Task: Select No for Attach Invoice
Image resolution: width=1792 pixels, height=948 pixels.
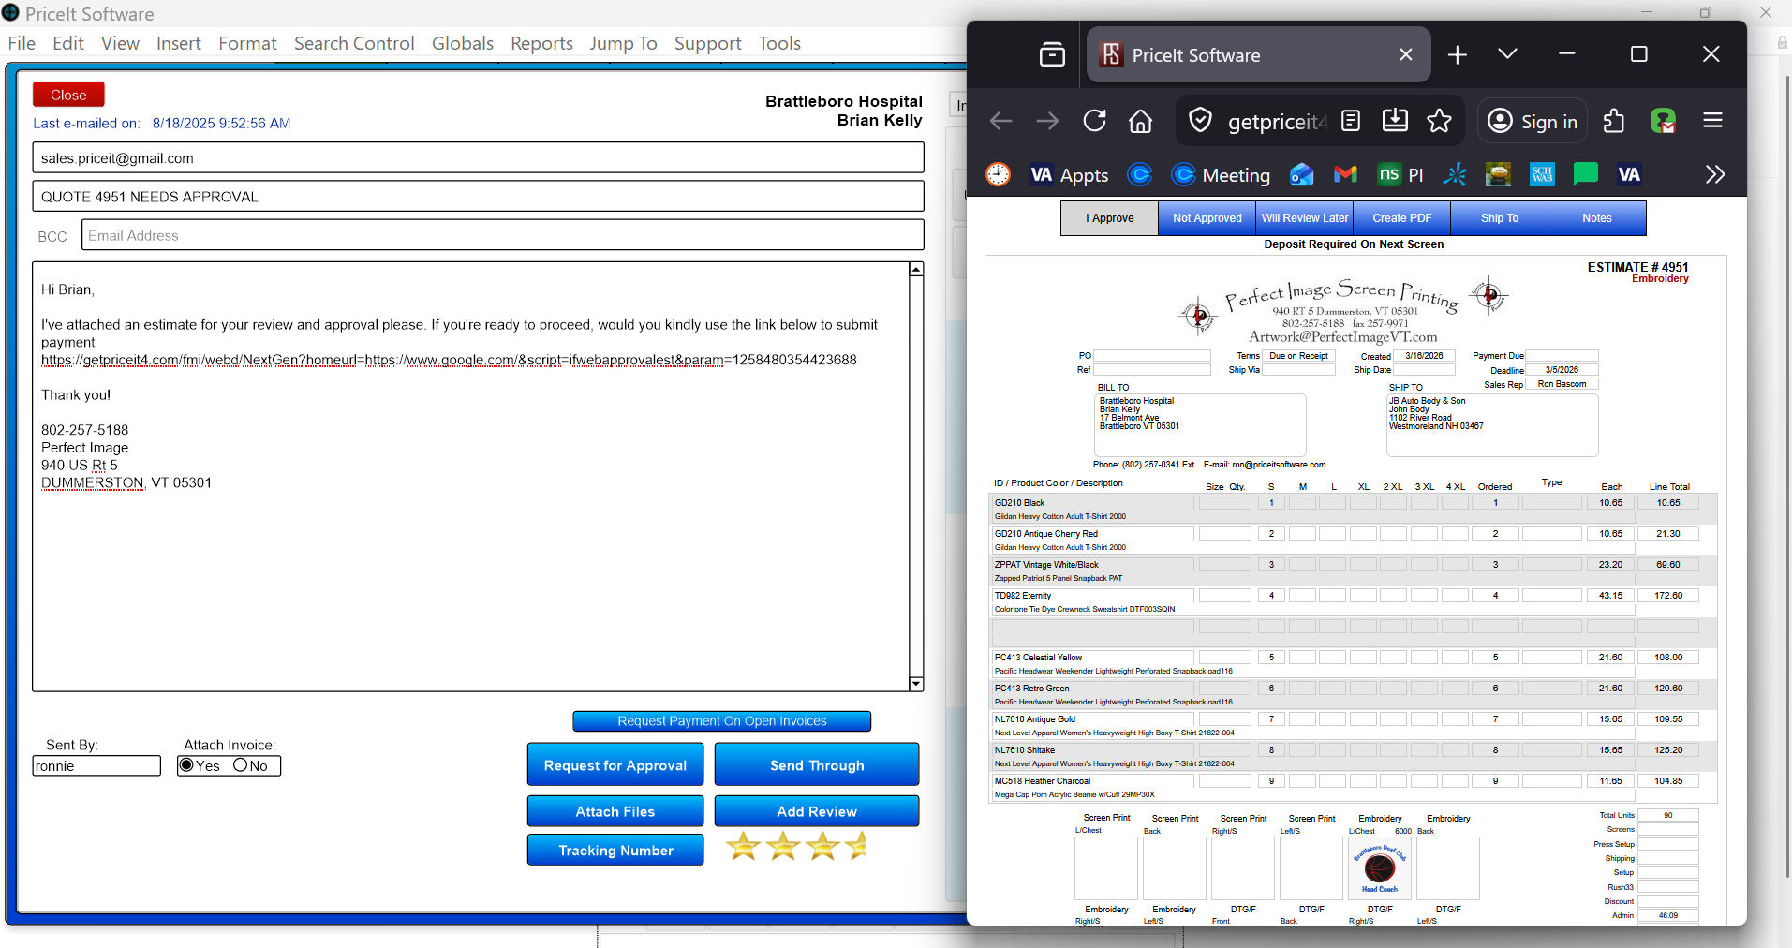Action: coord(240,765)
